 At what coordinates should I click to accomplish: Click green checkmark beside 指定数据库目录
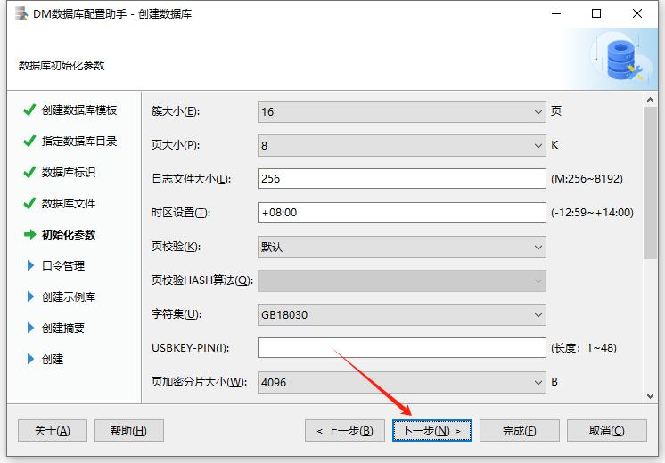29,142
